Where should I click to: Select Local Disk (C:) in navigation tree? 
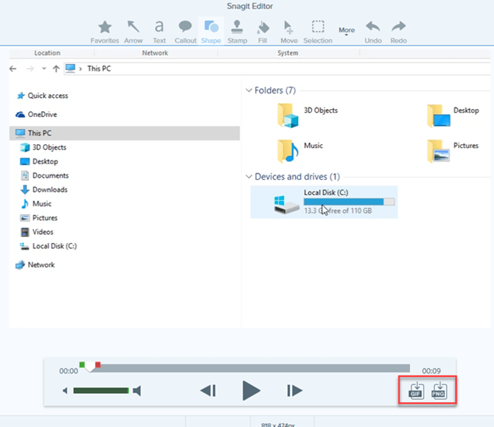pyautogui.click(x=48, y=246)
